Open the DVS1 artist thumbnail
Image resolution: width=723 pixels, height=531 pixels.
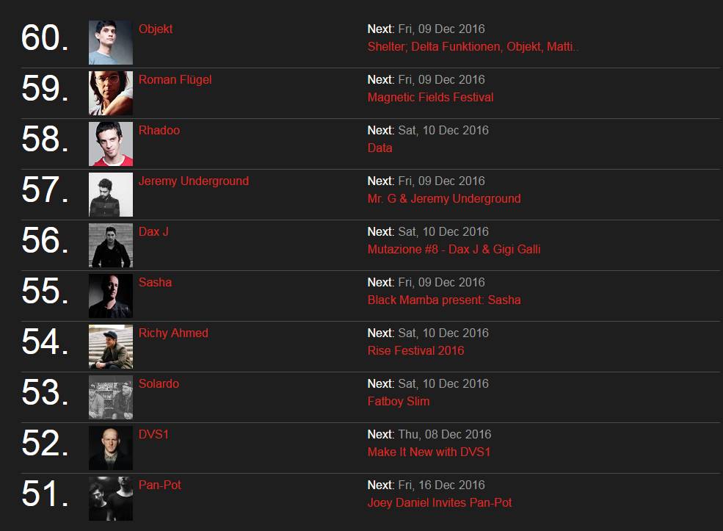pyautogui.click(x=111, y=448)
